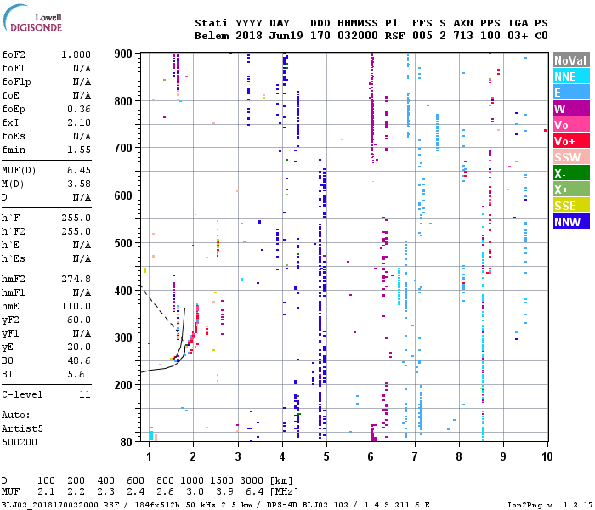The width and height of the screenshot is (595, 510).
Task: Click the MUF 6.4 table value
Action: 255,491
